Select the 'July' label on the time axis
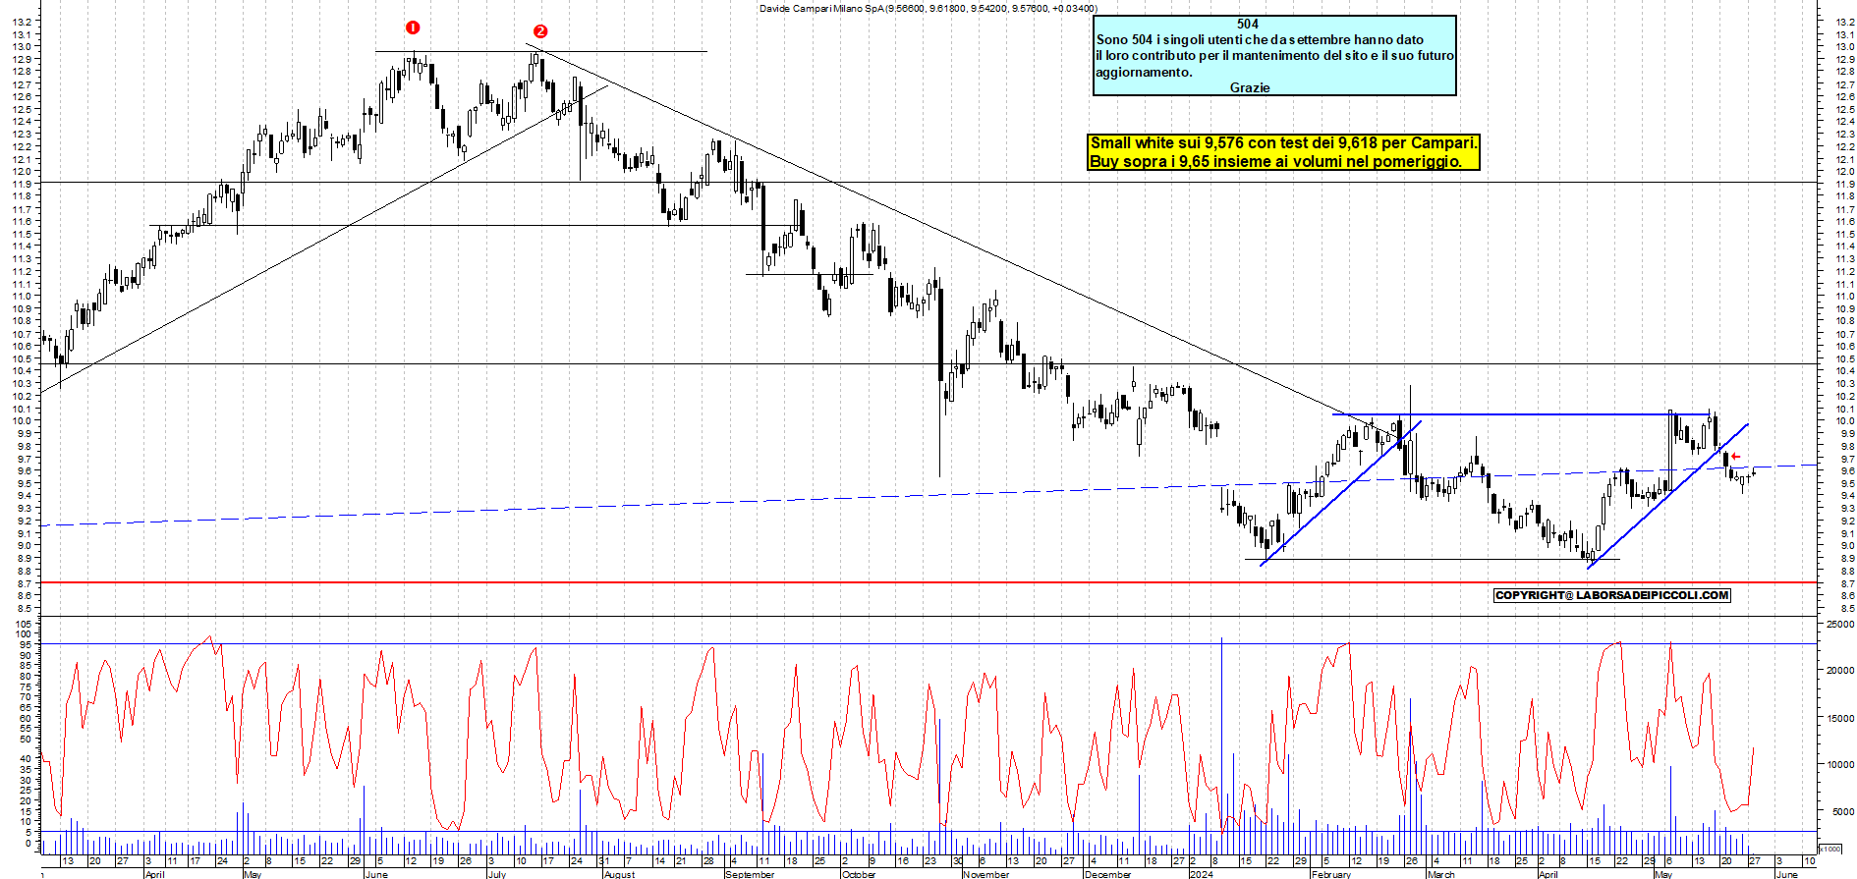This screenshot has width=1857, height=879. [497, 874]
